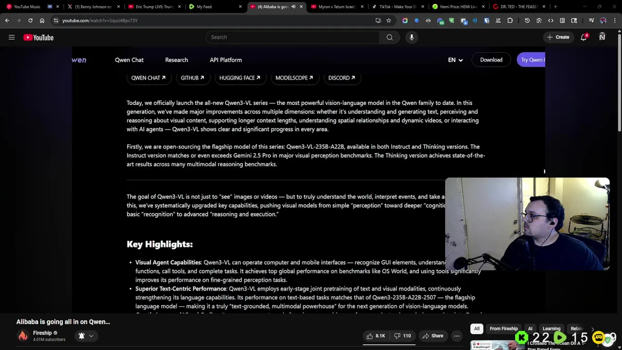Screen dimensions: 622x350
Task: Open the DISCORD link
Action: [342, 78]
